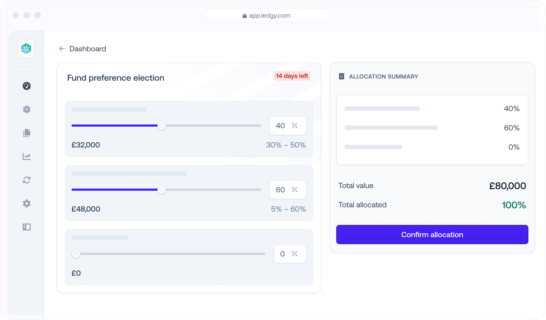Click the slider handle of the £0 fund
The height and width of the screenshot is (320, 546).
pyautogui.click(x=76, y=254)
